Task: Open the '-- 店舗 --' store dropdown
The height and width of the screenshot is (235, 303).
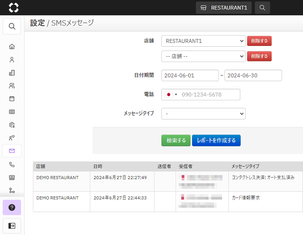Action: [203, 56]
